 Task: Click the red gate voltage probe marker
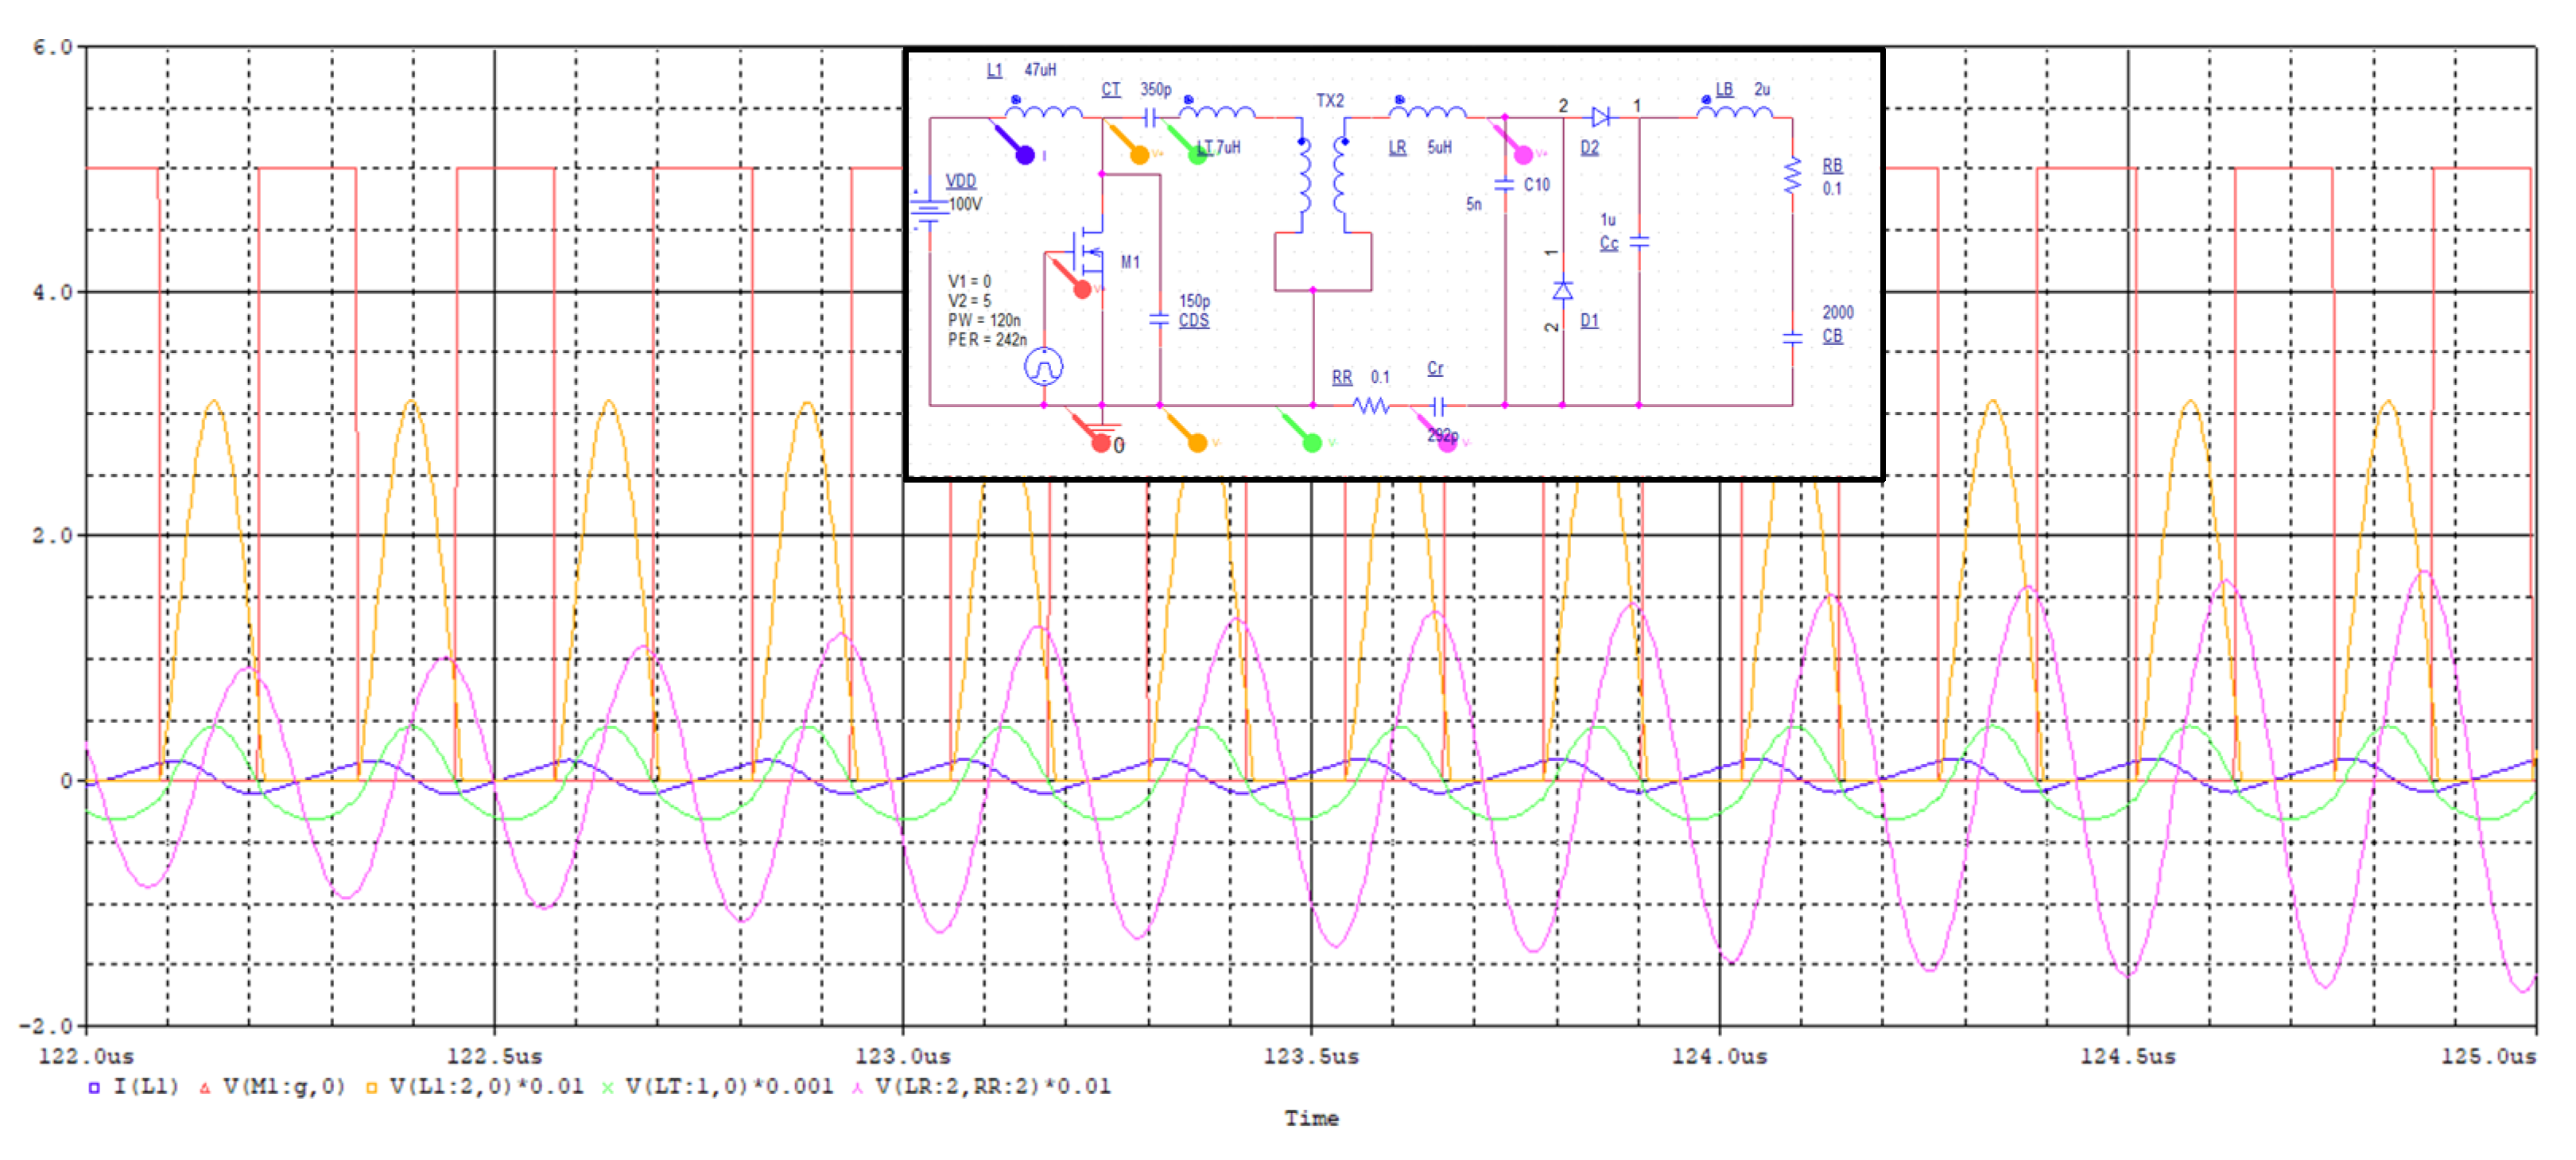point(1081,289)
